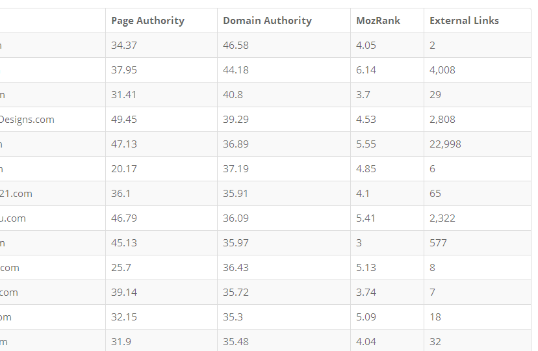This screenshot has width=538, height=351.
Task: Open the domain link ending in 21.com
Action: coord(16,194)
